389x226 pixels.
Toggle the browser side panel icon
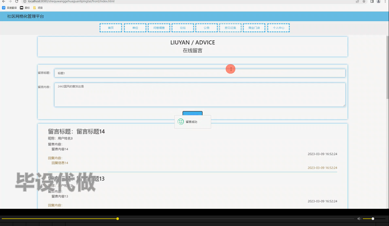pyautogui.click(x=372, y=2)
